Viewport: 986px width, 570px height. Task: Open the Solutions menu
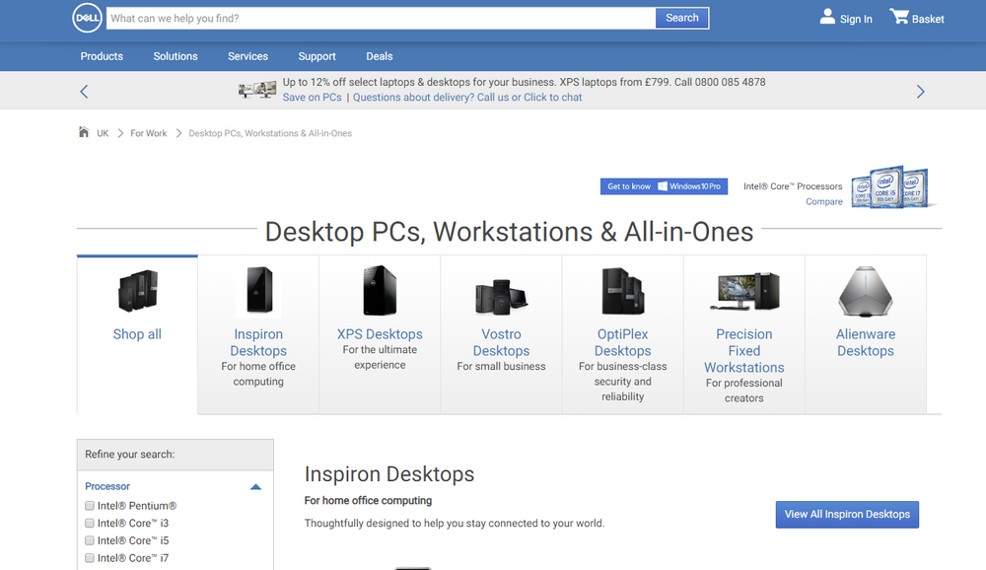176,56
